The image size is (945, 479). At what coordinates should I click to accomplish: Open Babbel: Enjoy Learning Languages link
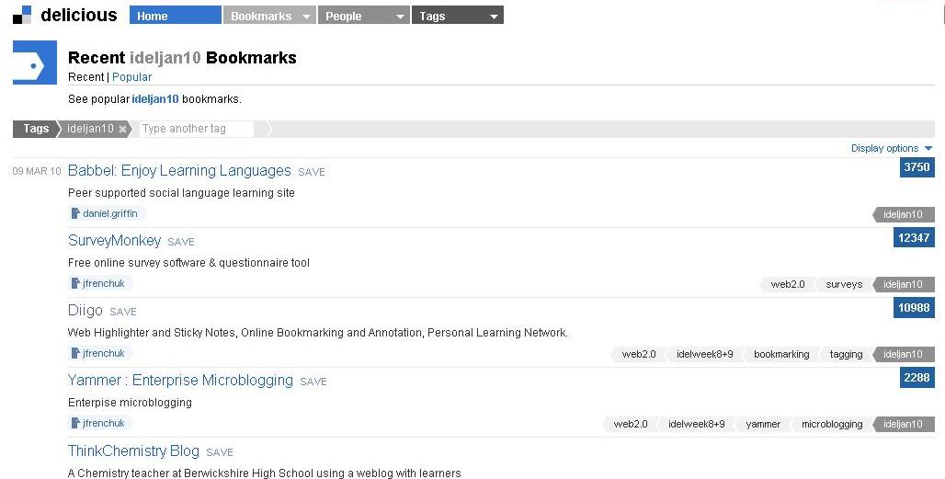179,171
